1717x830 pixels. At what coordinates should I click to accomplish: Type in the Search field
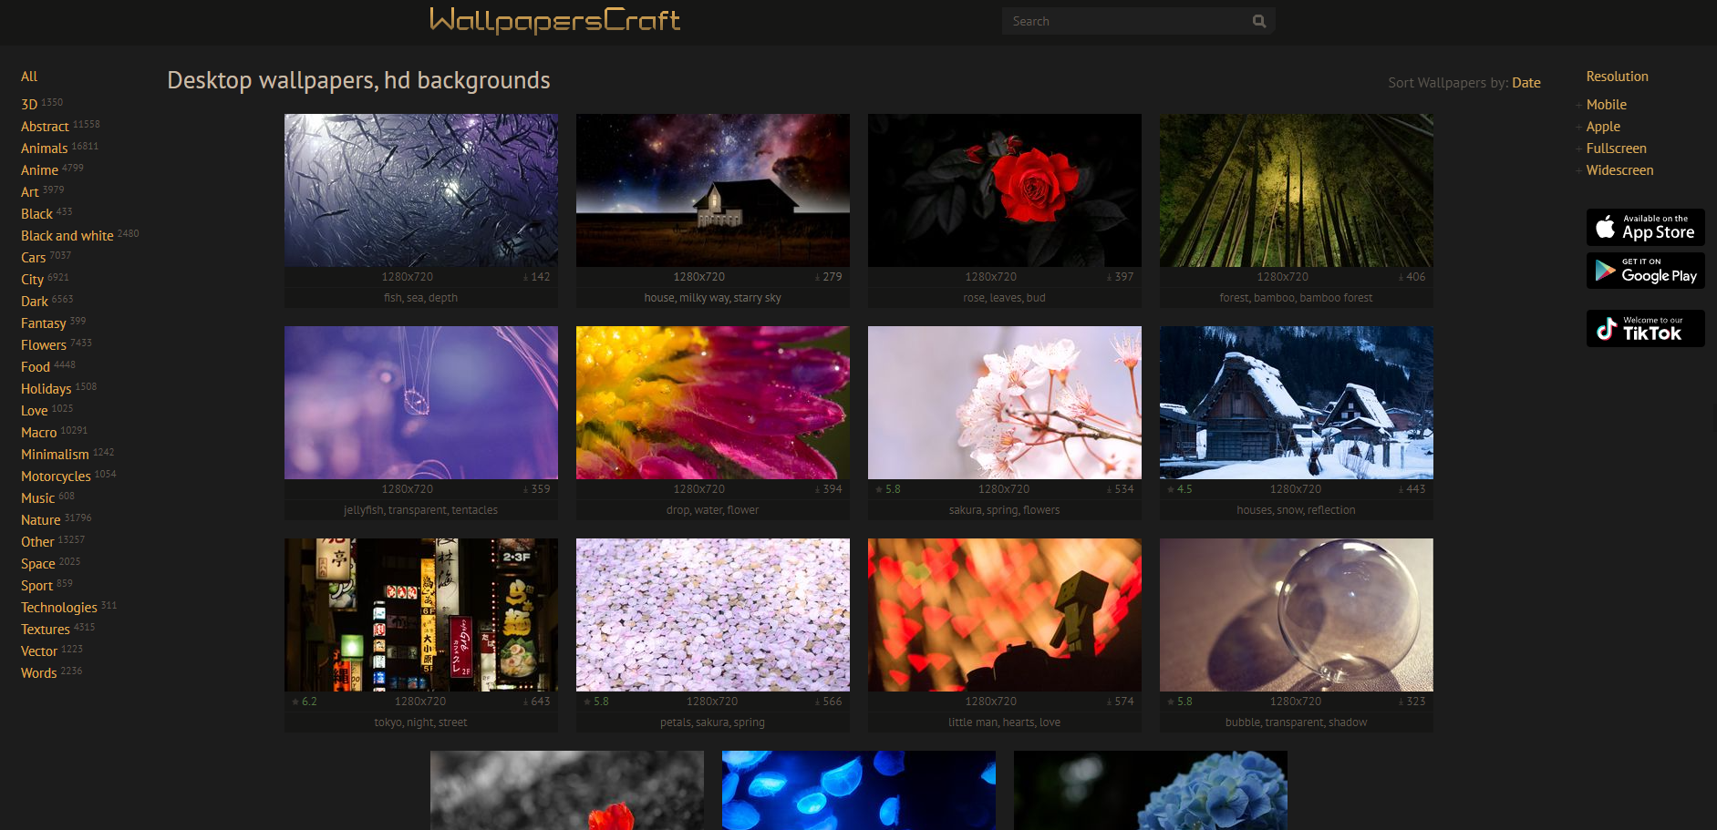pos(1126,21)
